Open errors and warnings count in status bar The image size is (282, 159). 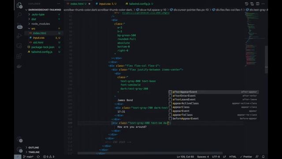point(48,157)
